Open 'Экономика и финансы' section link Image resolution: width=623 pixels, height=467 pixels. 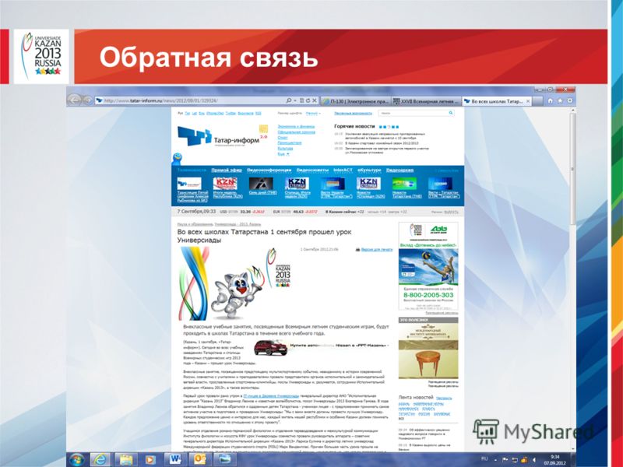[x=296, y=126]
